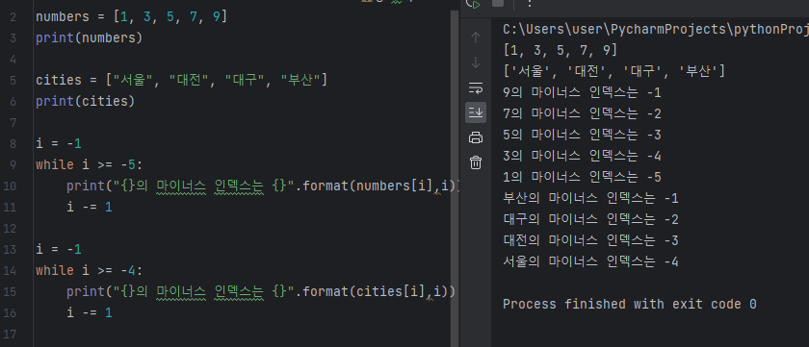Click console output '[1, 3, 5, 7, 9]'

pos(560,50)
